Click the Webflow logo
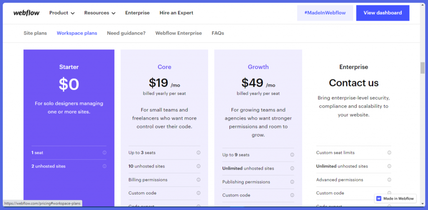 [x=26, y=13]
